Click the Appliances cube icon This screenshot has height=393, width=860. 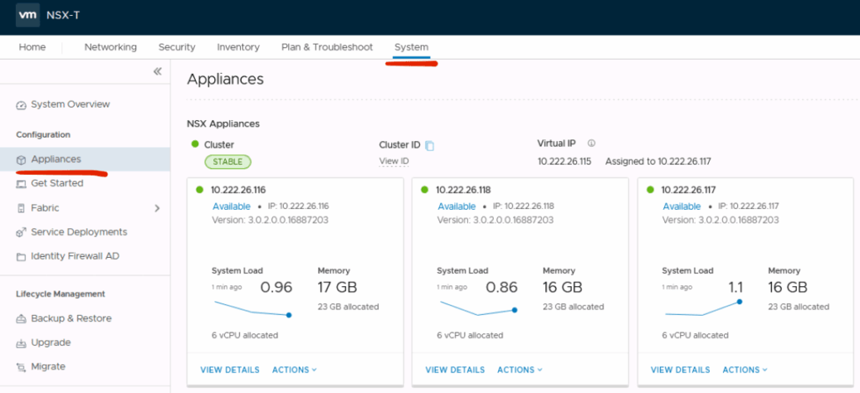coord(21,160)
